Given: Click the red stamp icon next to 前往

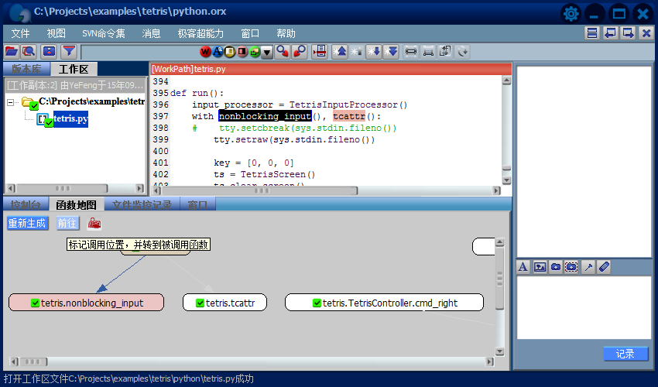Looking at the screenshot, I should click(94, 224).
